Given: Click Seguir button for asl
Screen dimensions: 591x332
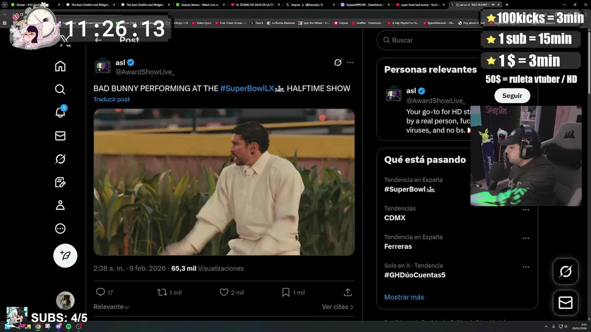Looking at the screenshot, I should [x=512, y=95].
